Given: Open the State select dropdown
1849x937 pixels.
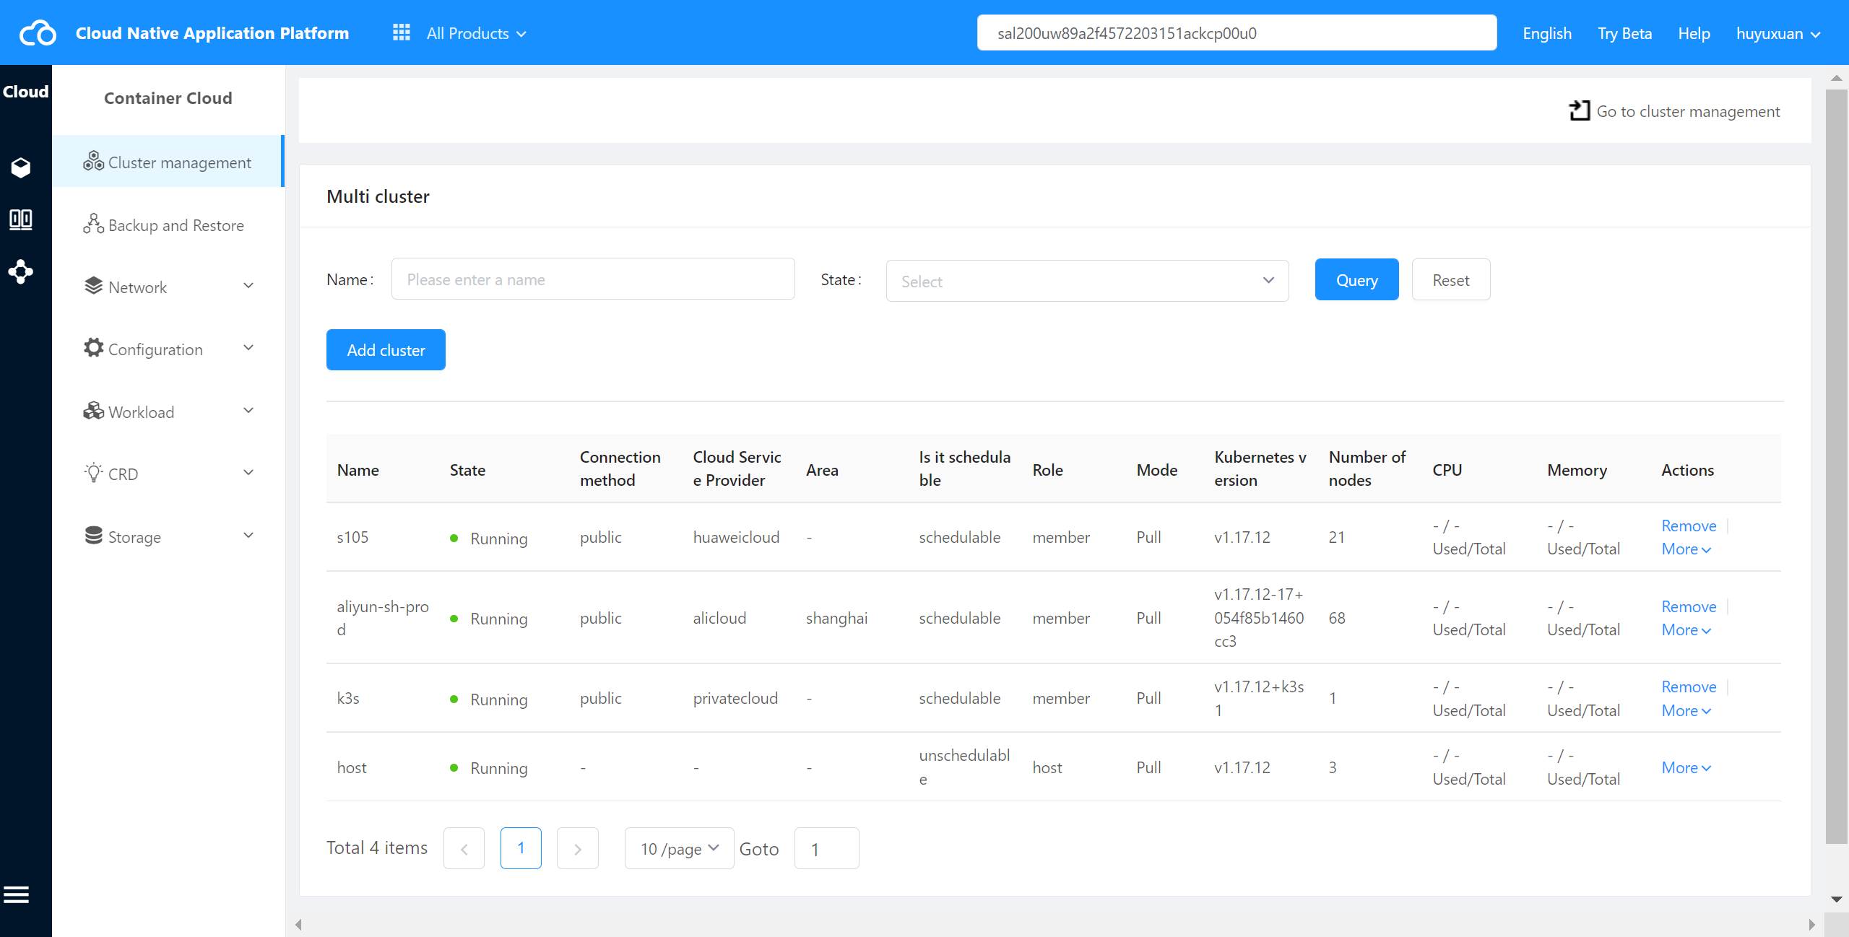Looking at the screenshot, I should point(1087,281).
